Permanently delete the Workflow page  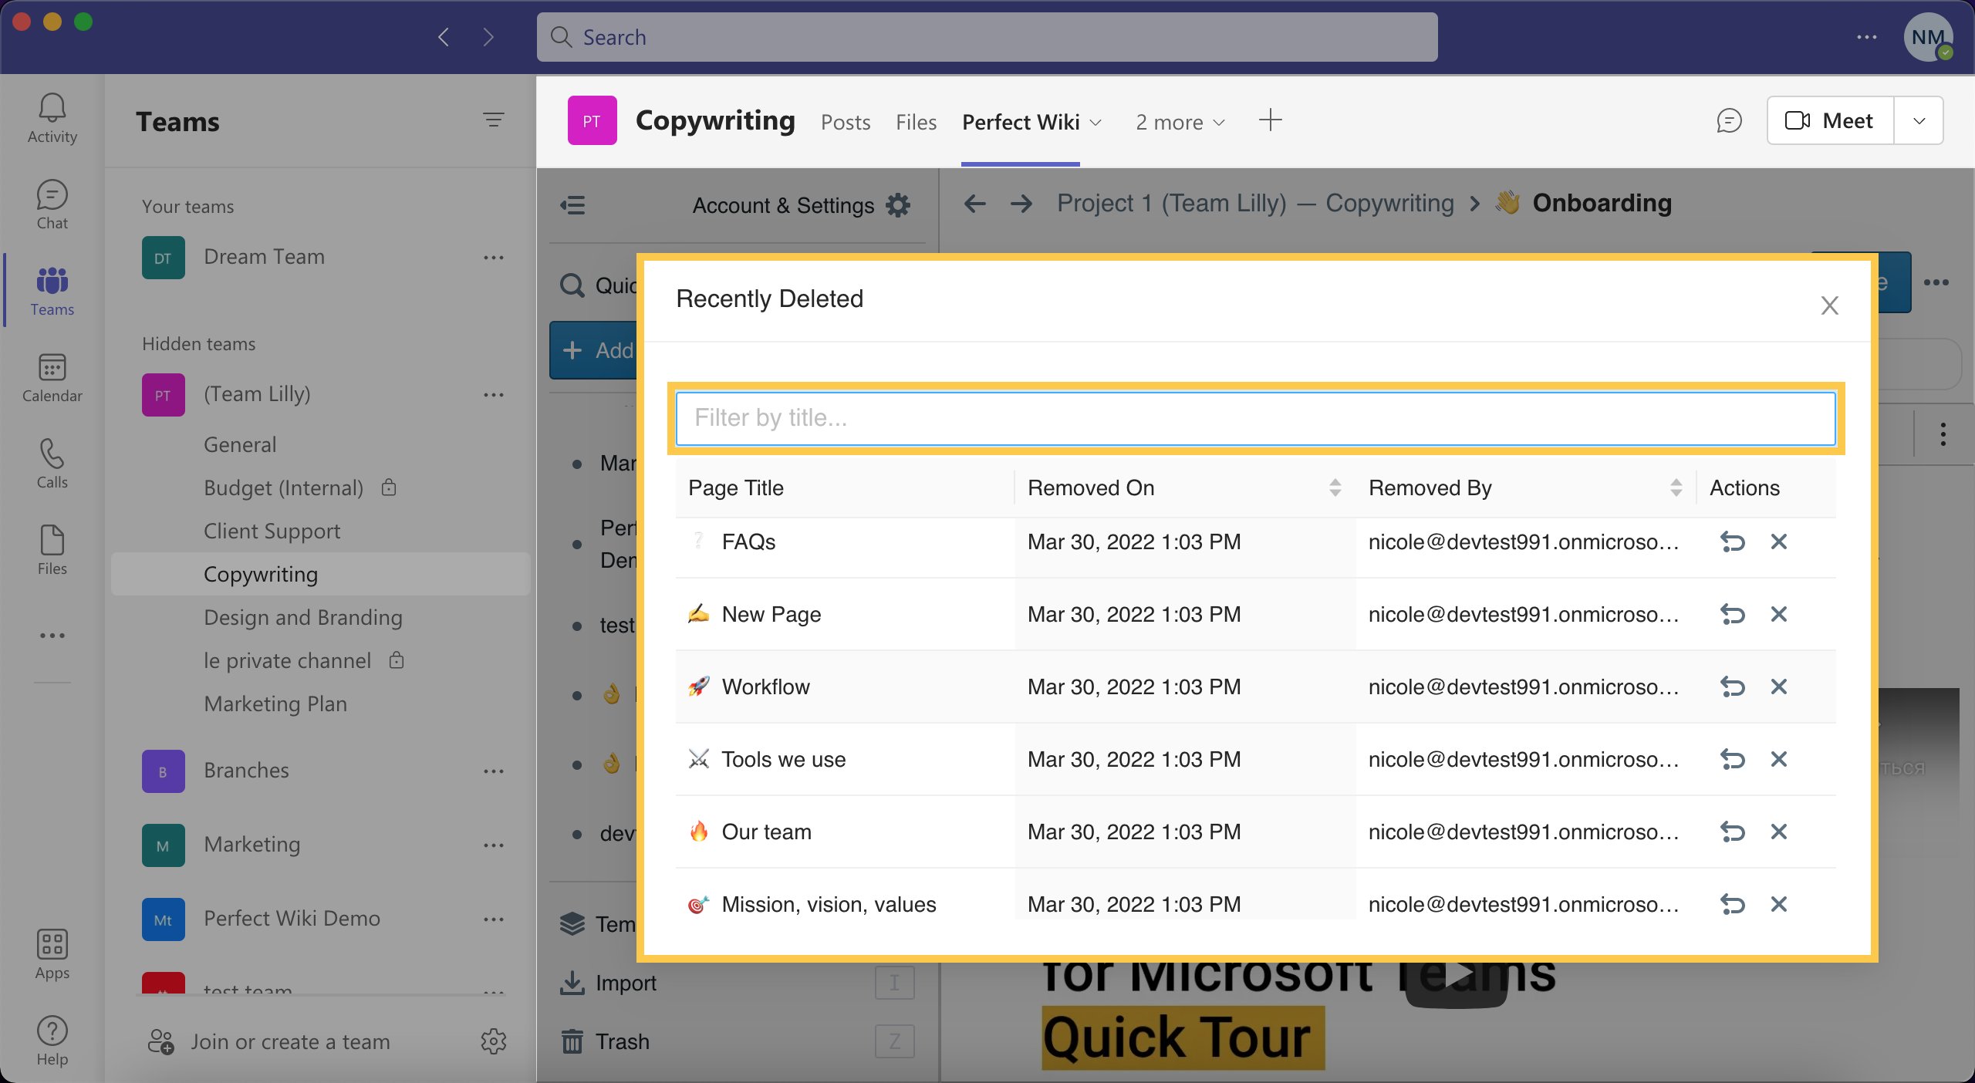coord(1779,687)
